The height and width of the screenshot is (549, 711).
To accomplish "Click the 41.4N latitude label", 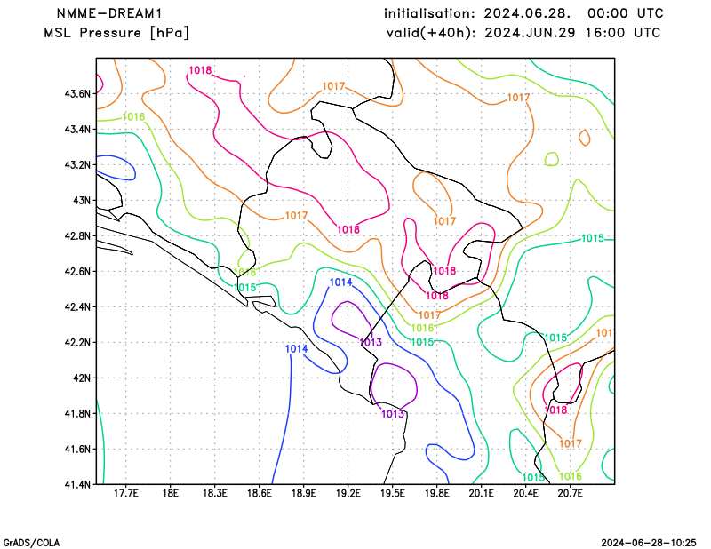I will click(77, 485).
